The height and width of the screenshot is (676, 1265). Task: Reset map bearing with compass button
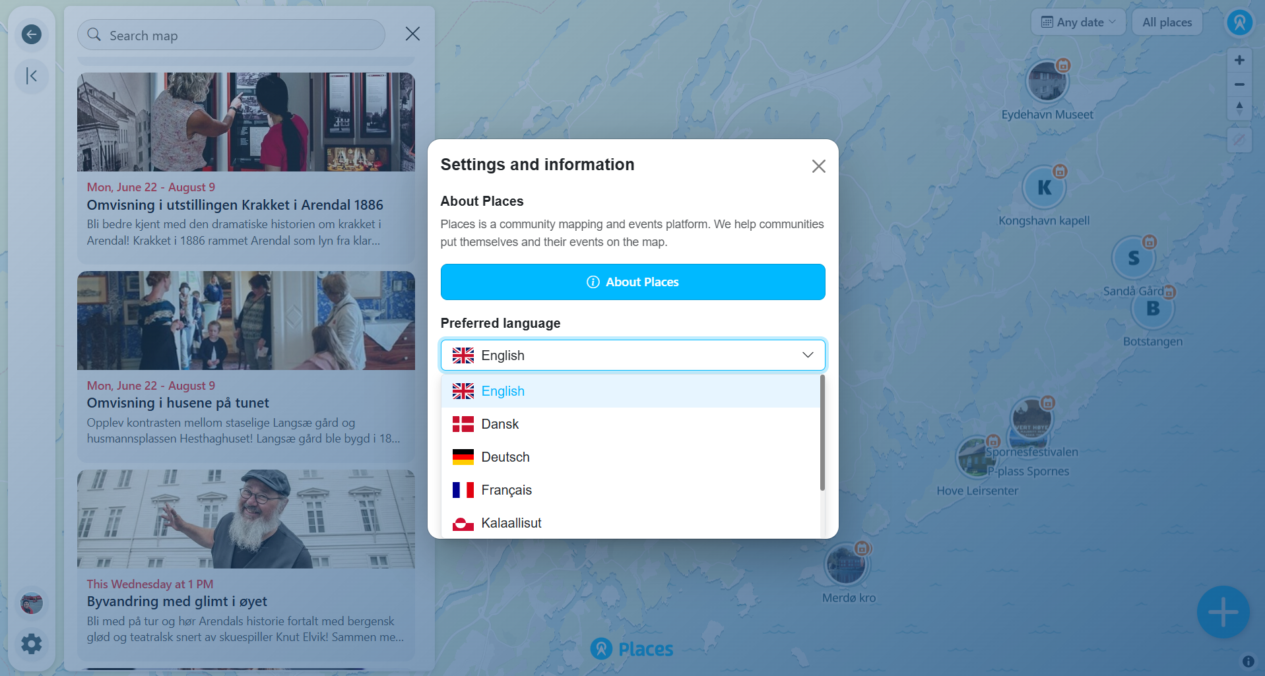[1239, 108]
